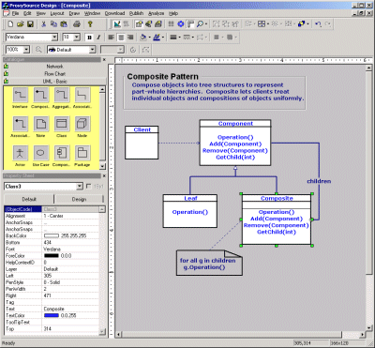Screen dimensions: 375x348
Task: Open the line width dropdown arrow
Action: [x=179, y=38]
